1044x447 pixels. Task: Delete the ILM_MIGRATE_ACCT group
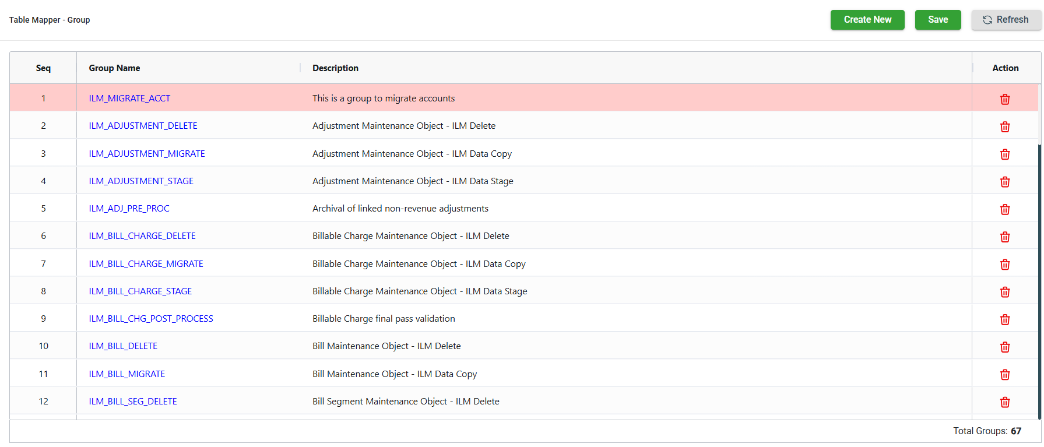1004,99
